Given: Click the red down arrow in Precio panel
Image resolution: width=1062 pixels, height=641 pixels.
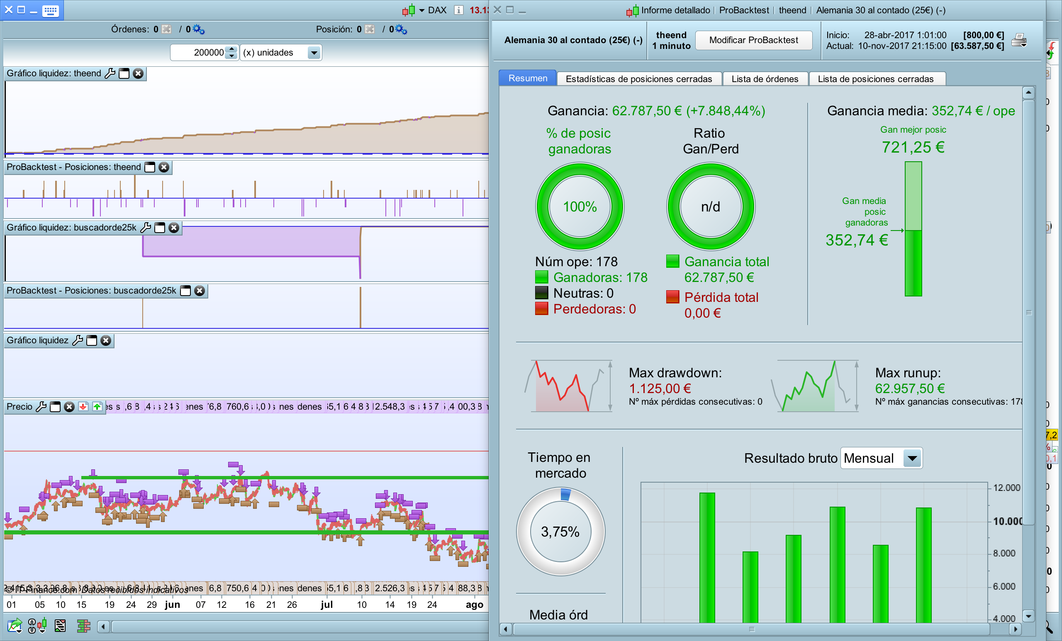Looking at the screenshot, I should (83, 407).
